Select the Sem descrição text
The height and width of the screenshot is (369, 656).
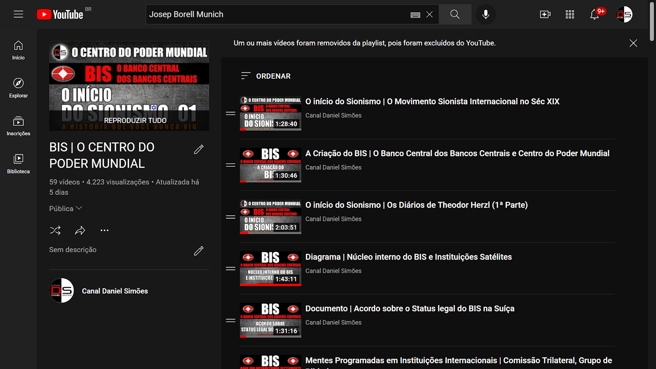[73, 250]
